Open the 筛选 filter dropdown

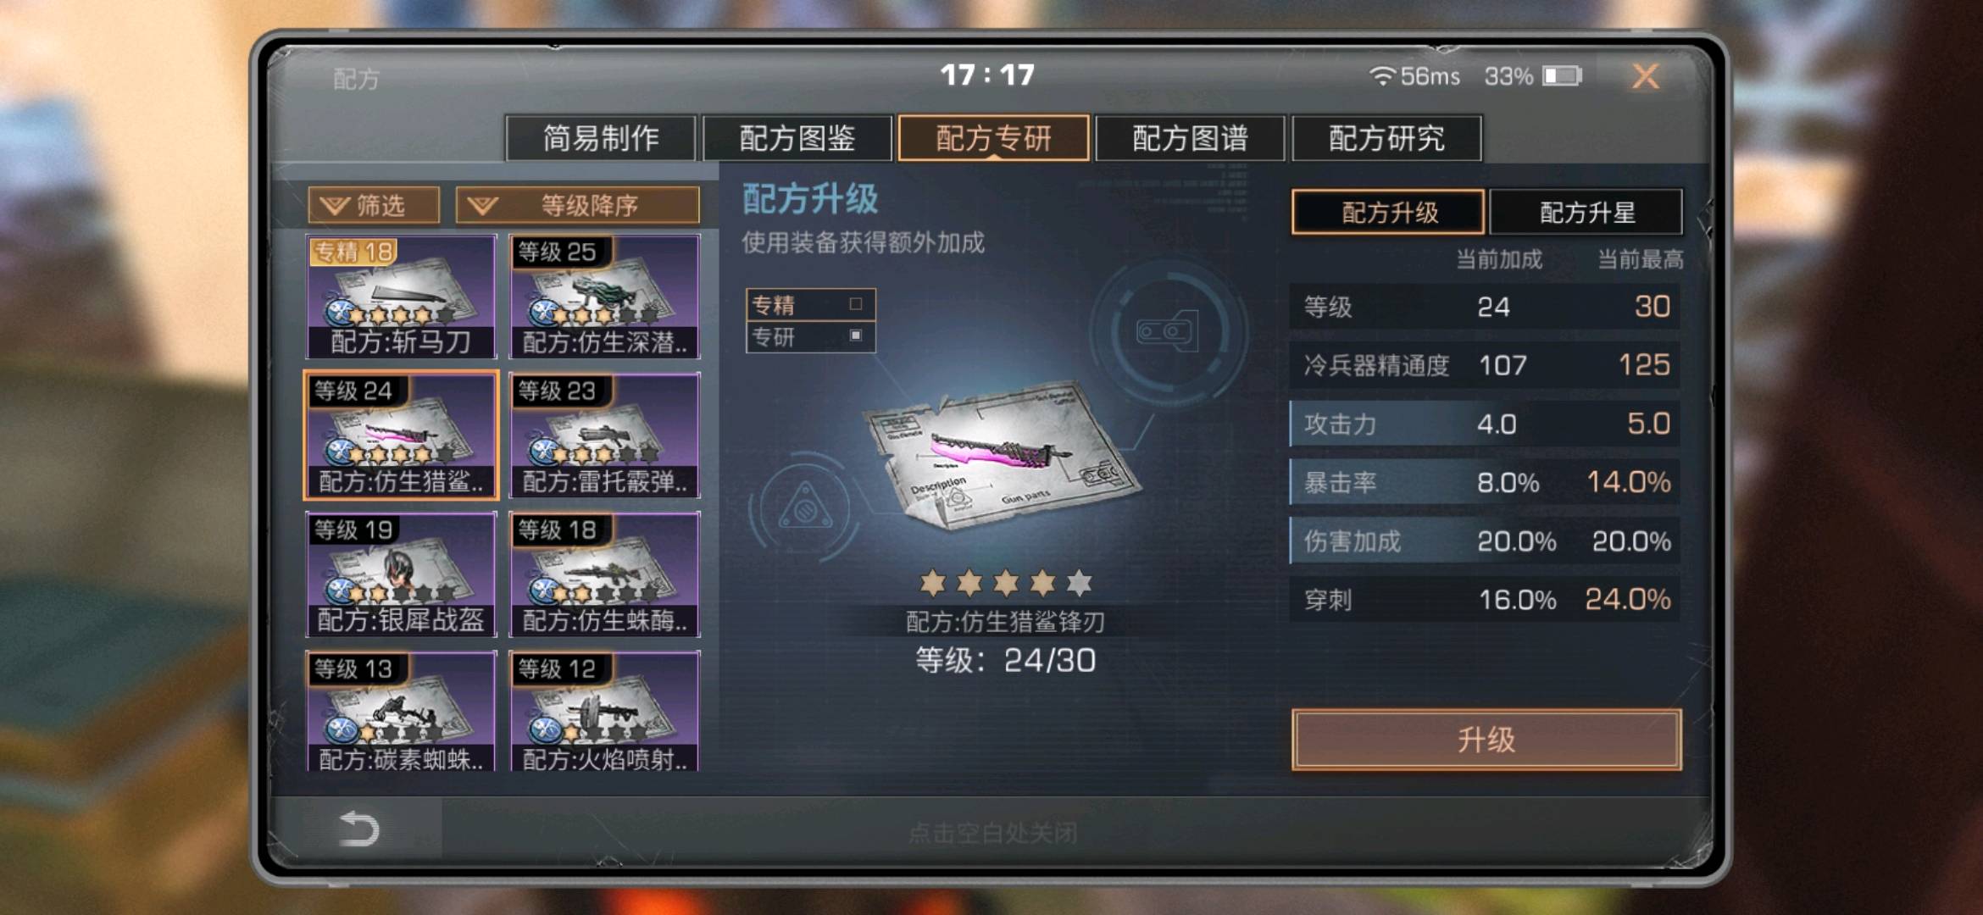(x=374, y=205)
